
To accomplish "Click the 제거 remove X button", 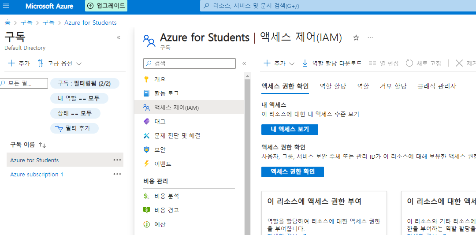I will (465, 63).
